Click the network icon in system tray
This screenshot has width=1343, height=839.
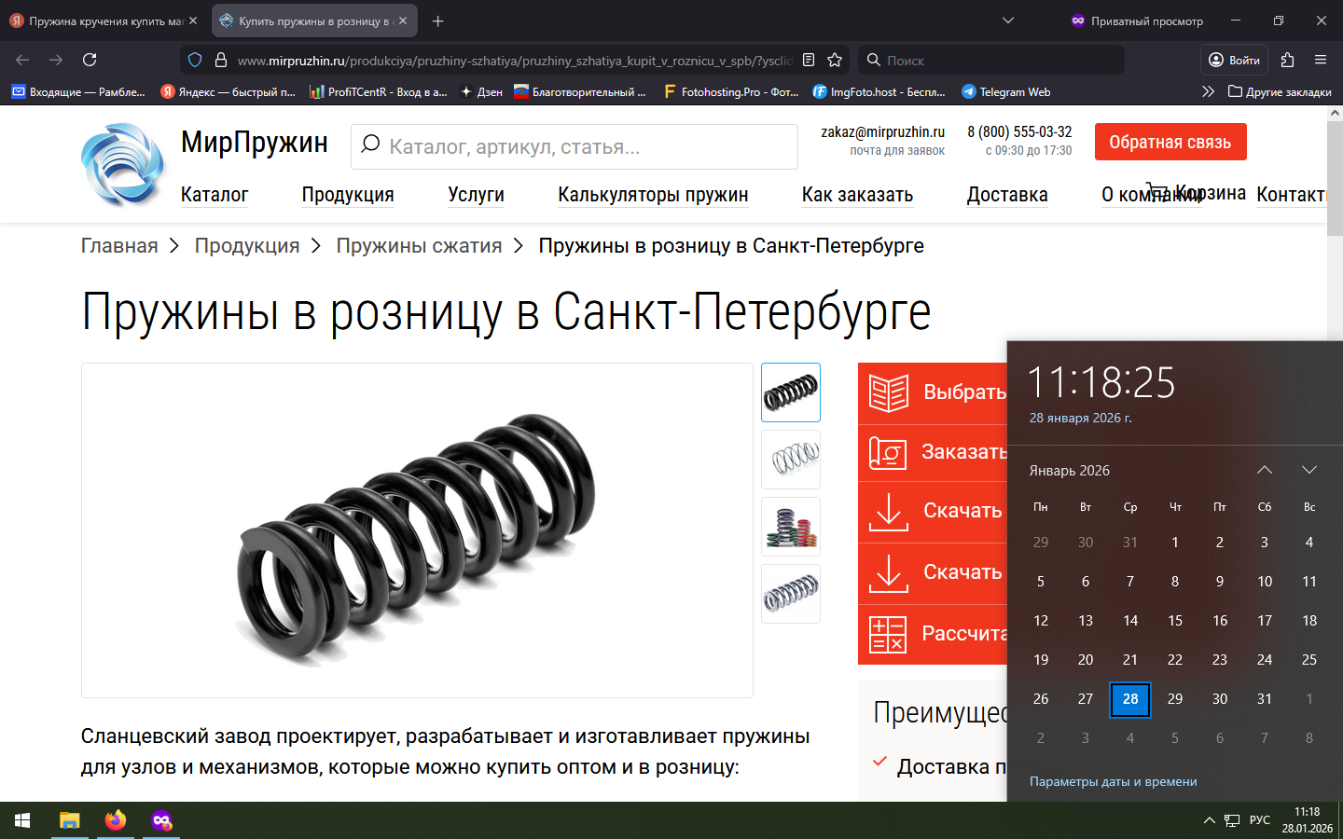pos(1232,820)
